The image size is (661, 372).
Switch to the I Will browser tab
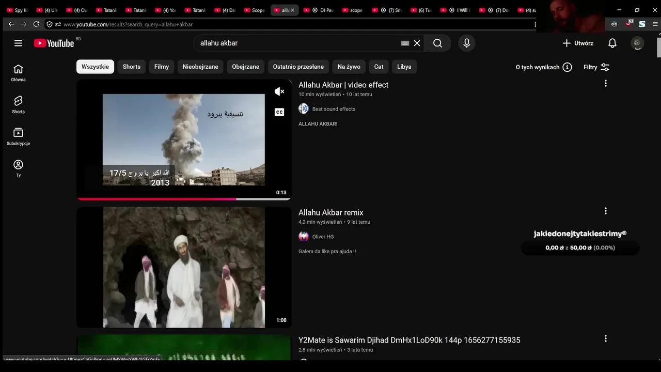[455, 10]
